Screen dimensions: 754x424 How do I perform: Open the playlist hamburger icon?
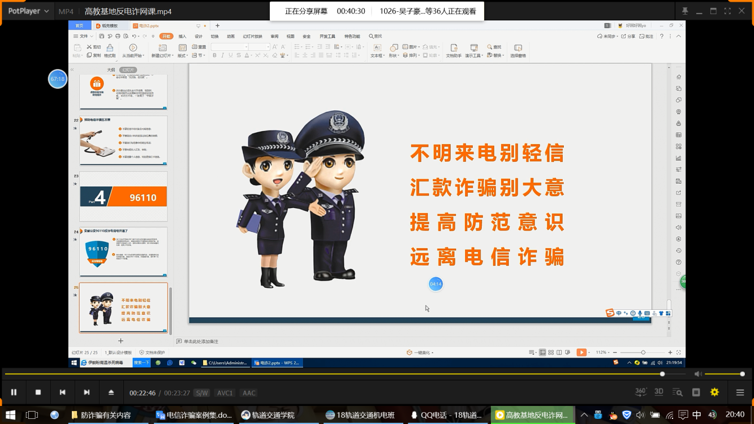point(740,392)
